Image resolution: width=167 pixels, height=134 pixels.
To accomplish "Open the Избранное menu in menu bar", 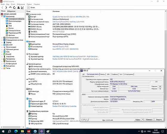I will [x=21, y=4].
